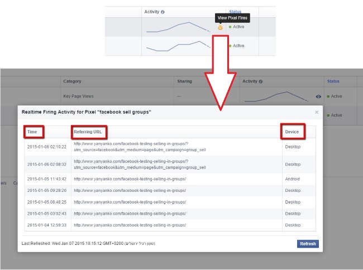Select the 2015-01-05 08:48:25 timestamp
This screenshot has height=270, width=363.
pos(47,202)
